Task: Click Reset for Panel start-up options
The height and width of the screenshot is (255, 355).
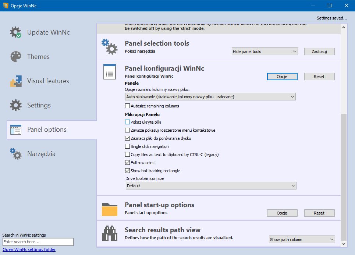Action: 319,213
